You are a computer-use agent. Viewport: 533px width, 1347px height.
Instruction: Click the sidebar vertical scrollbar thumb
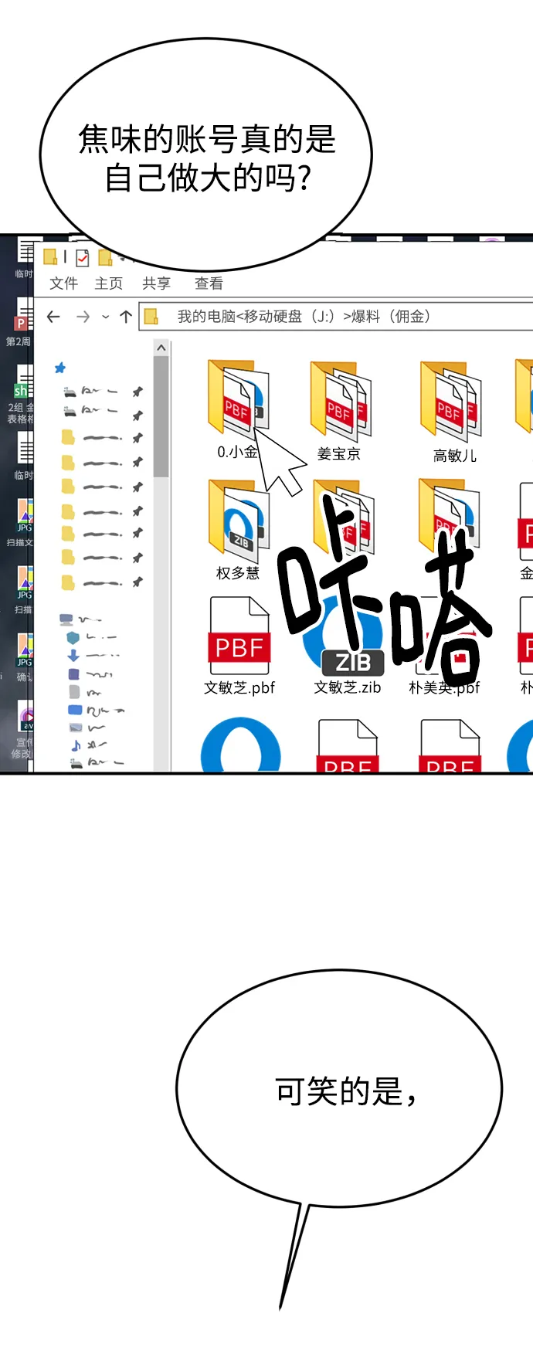[161, 416]
